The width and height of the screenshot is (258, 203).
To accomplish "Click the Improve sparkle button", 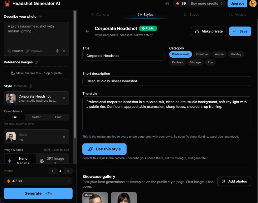I will [x=34, y=51].
